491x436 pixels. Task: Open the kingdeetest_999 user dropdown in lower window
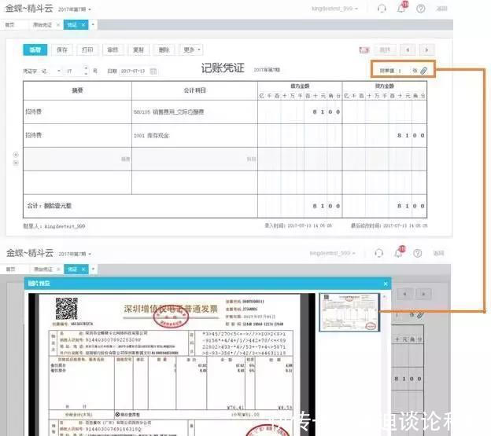pyautogui.click(x=333, y=253)
